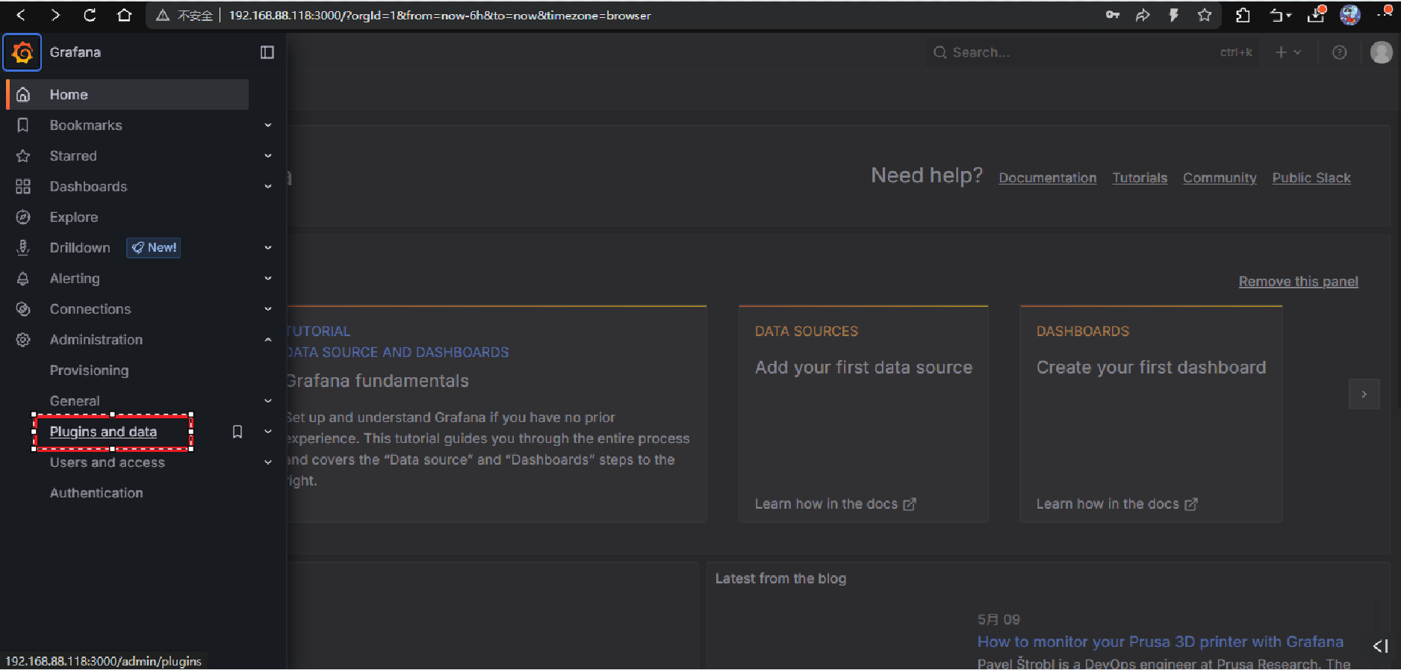Click Remove this panel link
Screen dimensions: 1401x670
pyautogui.click(x=1298, y=282)
